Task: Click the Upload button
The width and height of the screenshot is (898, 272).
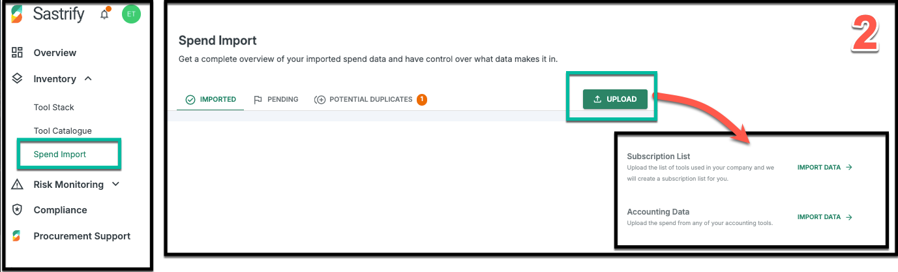Action: (x=615, y=99)
